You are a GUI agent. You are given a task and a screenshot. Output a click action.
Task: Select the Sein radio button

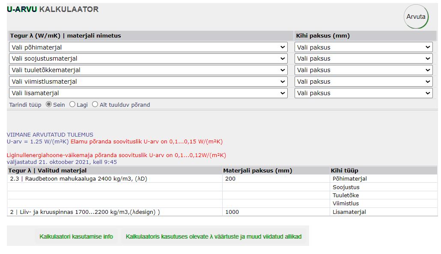pyautogui.click(x=49, y=105)
